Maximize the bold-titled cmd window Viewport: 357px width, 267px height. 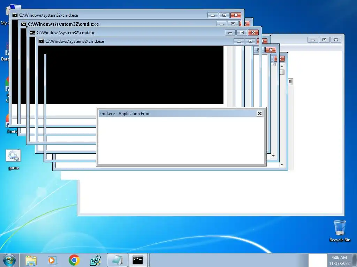(233, 24)
